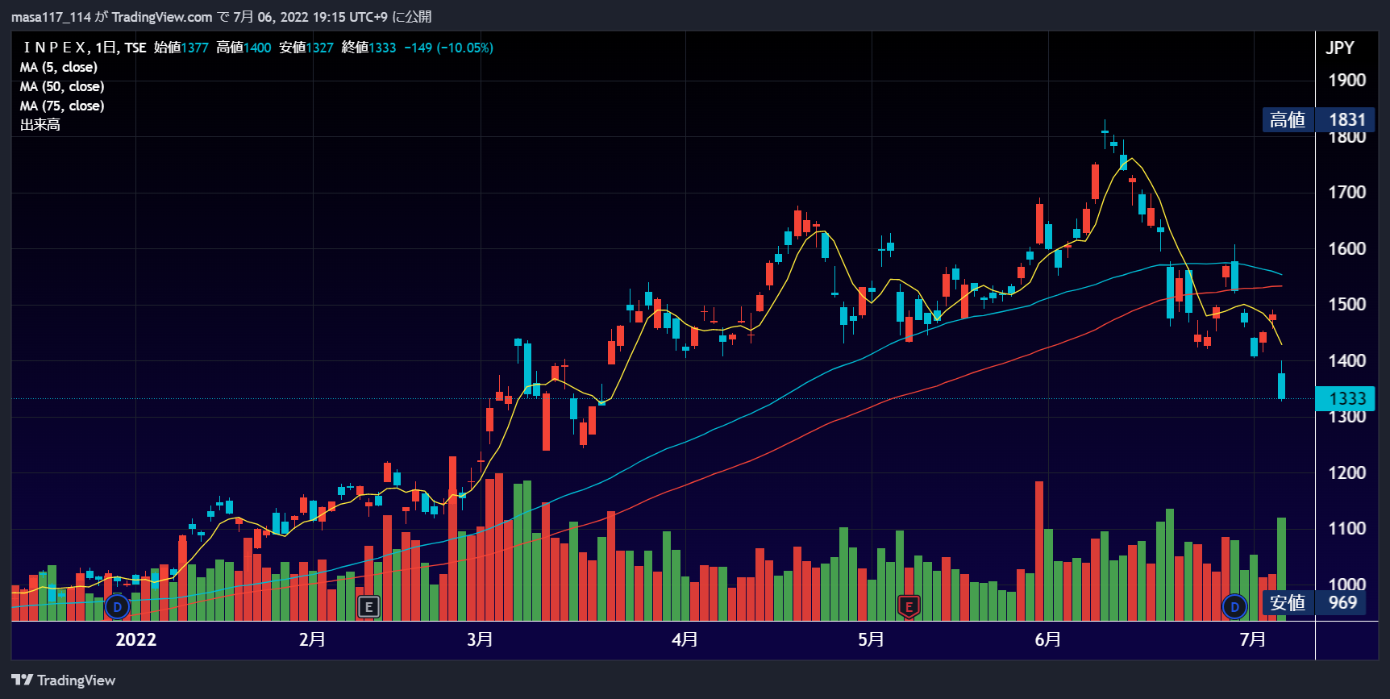1390x699 pixels.
Task: Click the 3月 label on the time axis
Action: tap(481, 640)
